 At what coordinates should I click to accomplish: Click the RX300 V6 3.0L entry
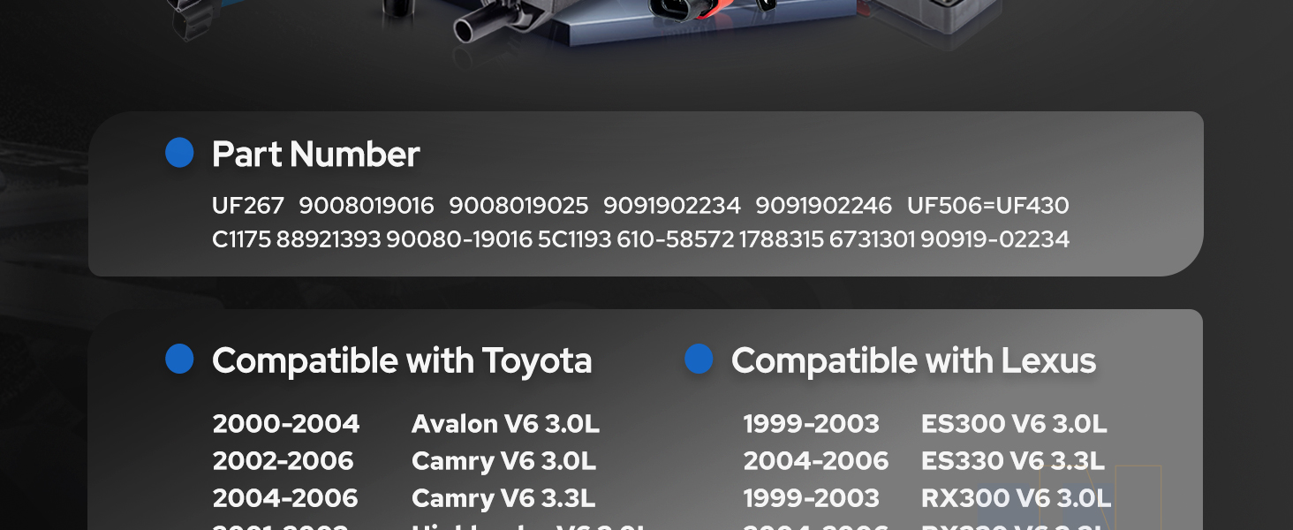(1016, 498)
